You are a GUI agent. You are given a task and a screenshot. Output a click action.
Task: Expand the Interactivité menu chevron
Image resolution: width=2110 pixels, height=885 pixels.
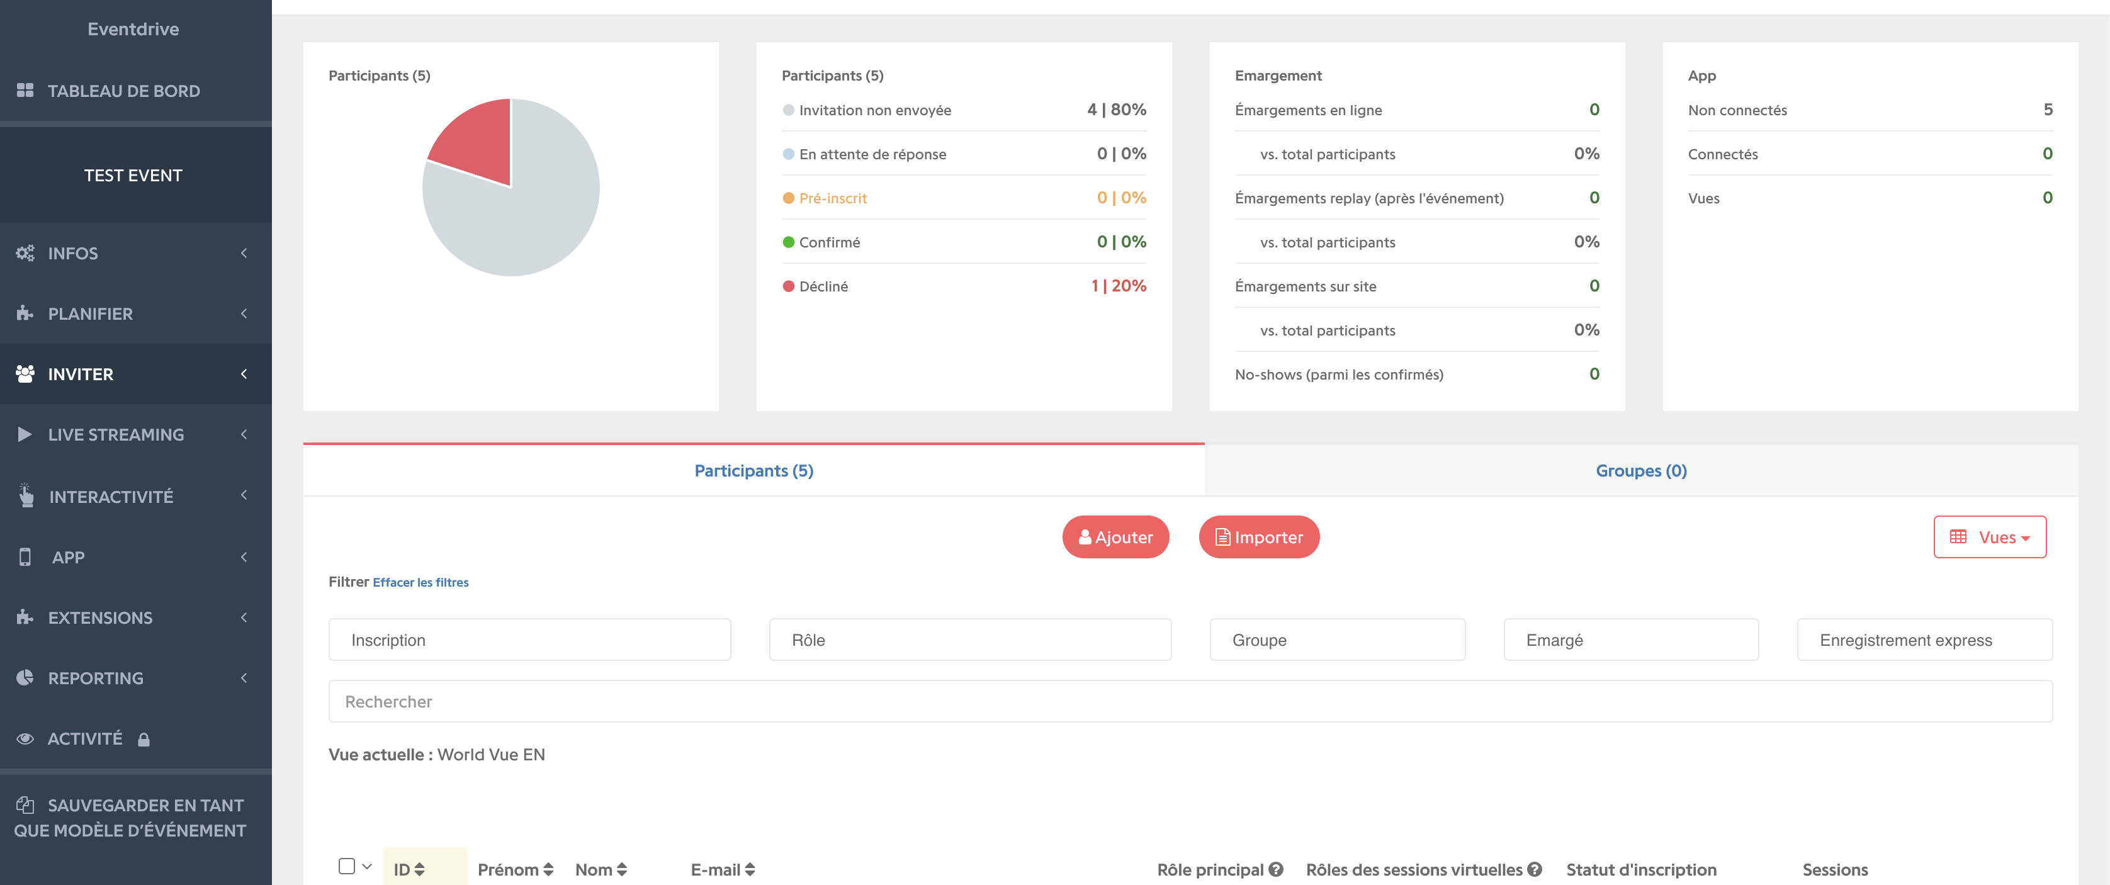(x=244, y=495)
